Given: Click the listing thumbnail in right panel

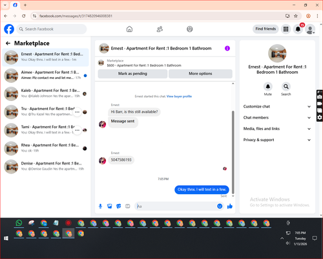Looking at the screenshot, I should coord(277,54).
